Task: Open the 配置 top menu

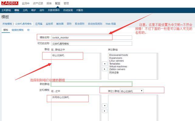Action: coord(58,3)
